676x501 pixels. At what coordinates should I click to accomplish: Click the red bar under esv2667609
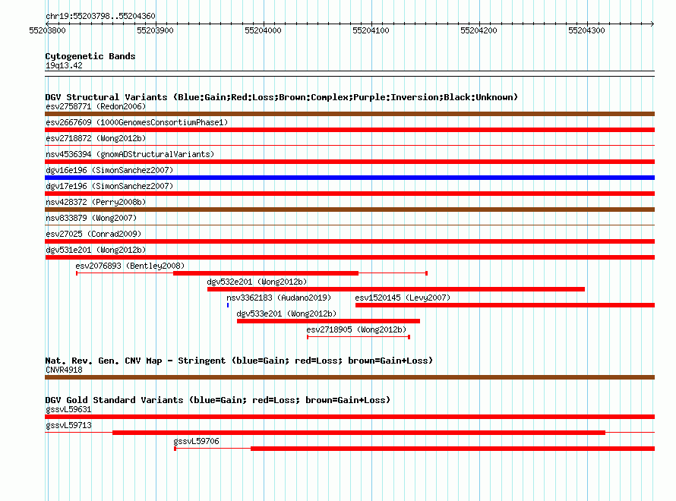click(349, 130)
